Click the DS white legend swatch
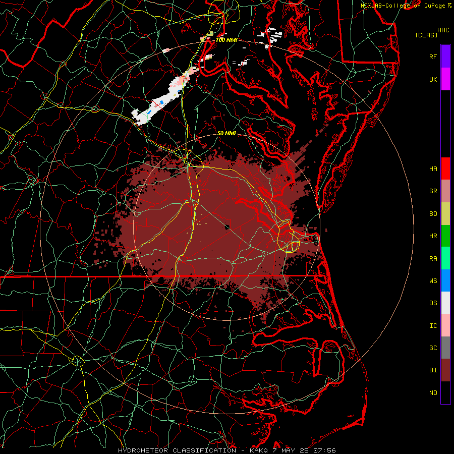The width and height of the screenshot is (454, 454). coord(445,303)
